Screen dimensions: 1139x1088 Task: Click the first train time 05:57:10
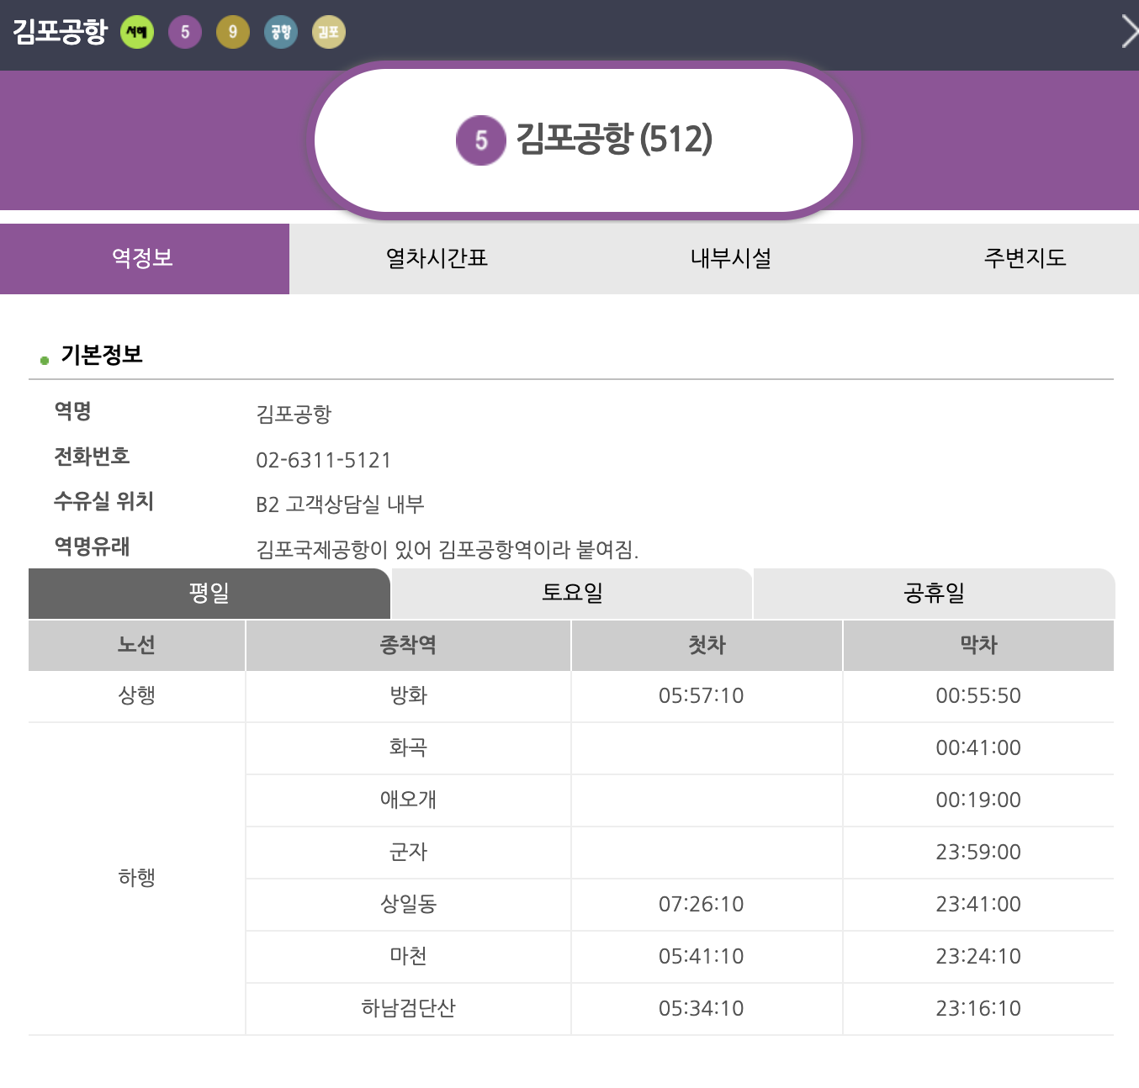pyautogui.click(x=702, y=696)
